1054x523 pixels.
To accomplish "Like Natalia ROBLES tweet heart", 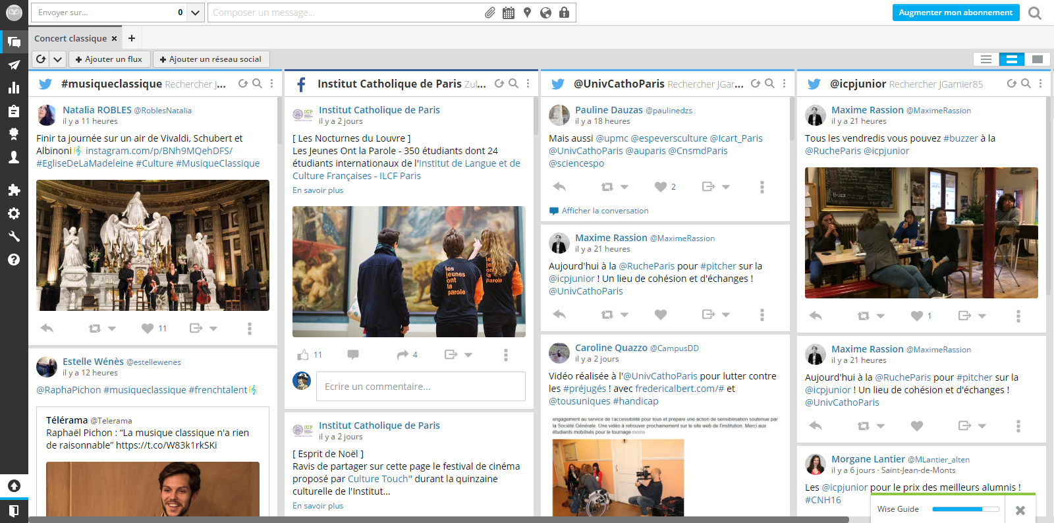I will click(x=148, y=328).
